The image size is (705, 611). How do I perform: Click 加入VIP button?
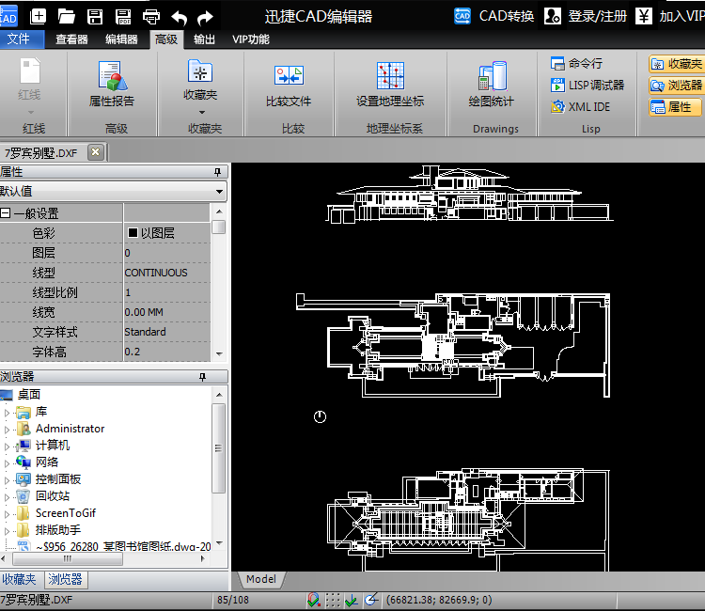[670, 16]
